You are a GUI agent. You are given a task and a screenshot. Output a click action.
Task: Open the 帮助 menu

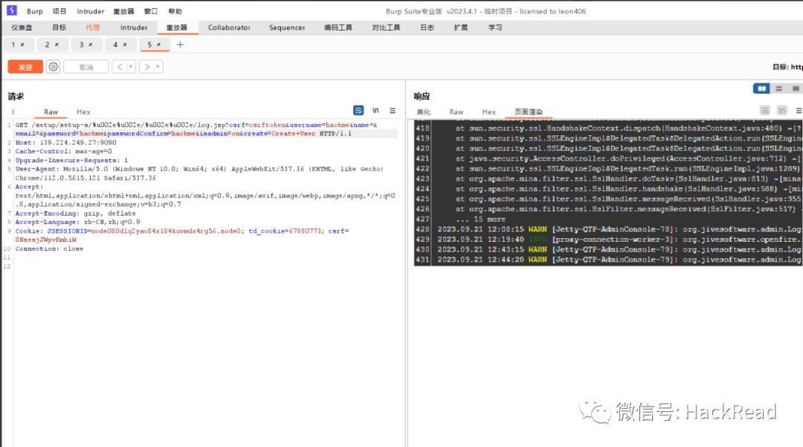click(x=175, y=10)
